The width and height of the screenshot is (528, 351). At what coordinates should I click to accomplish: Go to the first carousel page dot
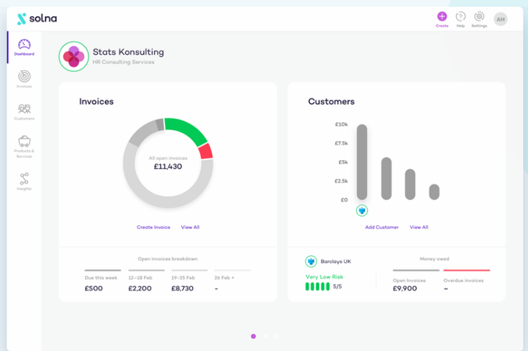(253, 336)
